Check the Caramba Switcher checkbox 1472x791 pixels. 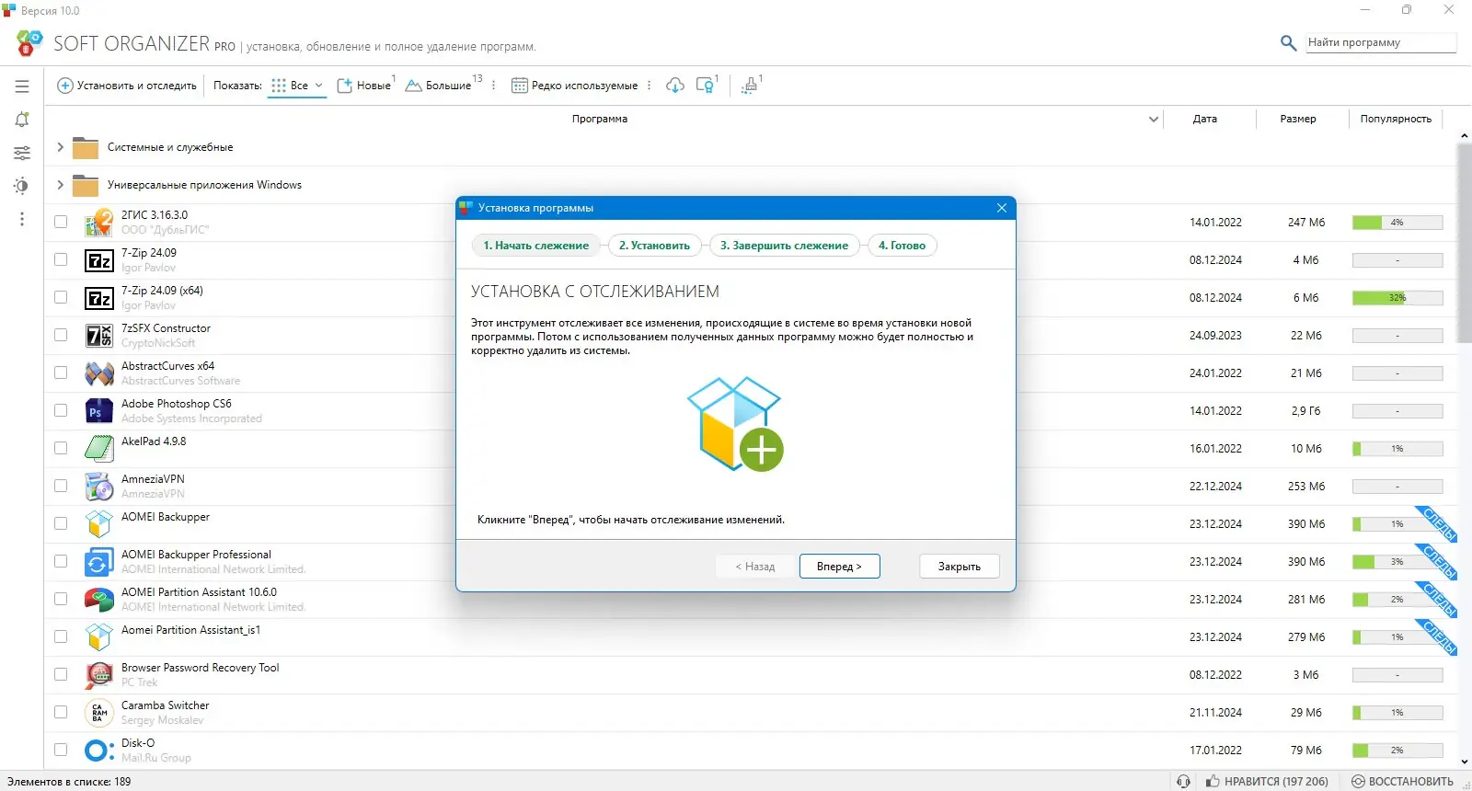click(61, 712)
